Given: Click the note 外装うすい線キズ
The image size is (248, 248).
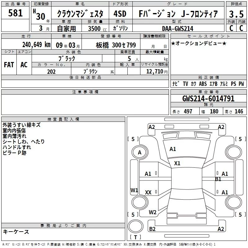Looking at the screenshot, I should point(21,125).
